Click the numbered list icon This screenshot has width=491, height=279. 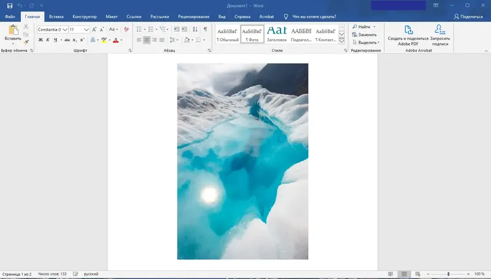click(150, 29)
